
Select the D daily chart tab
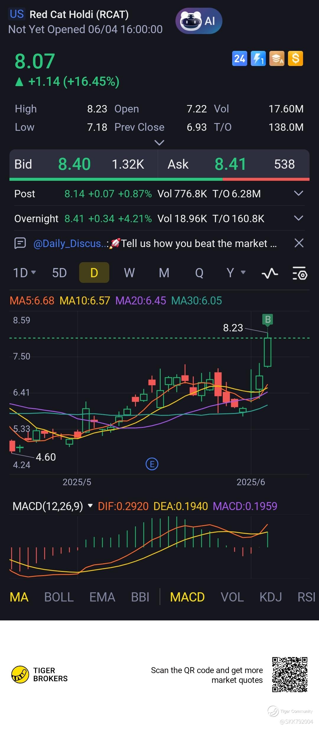(x=94, y=272)
